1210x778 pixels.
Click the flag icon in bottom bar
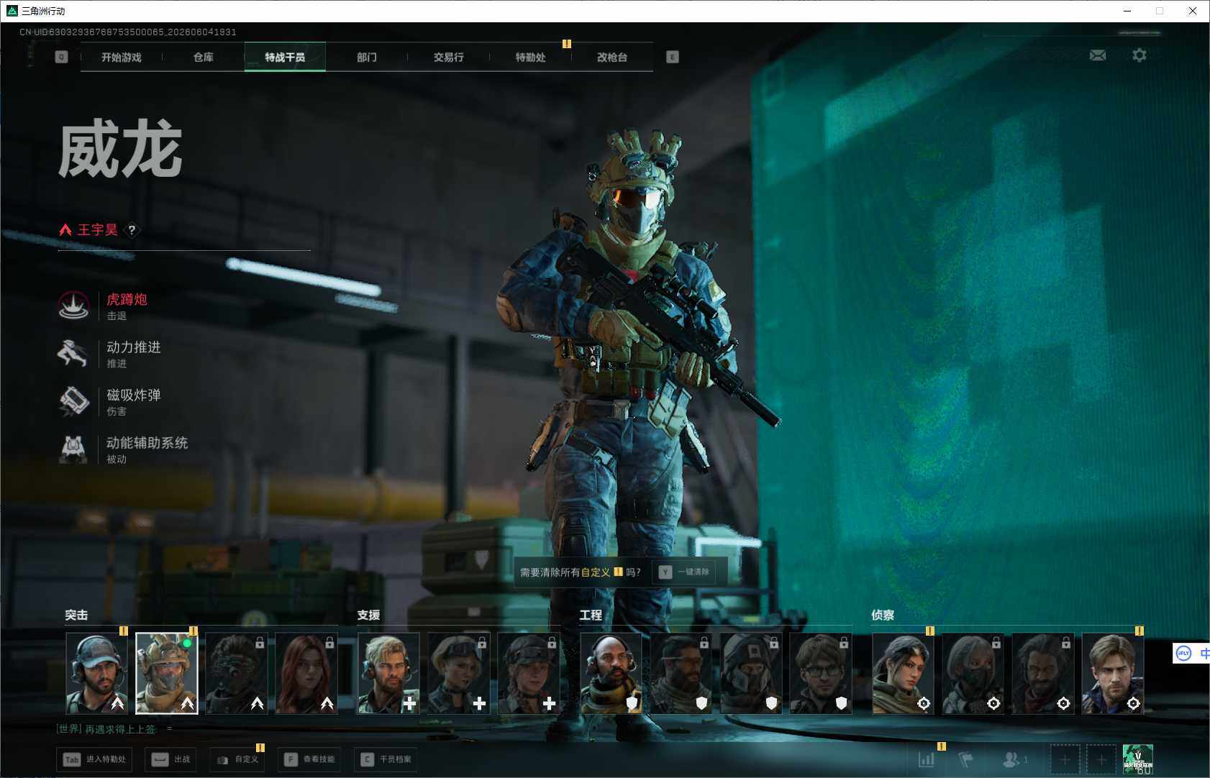966,759
